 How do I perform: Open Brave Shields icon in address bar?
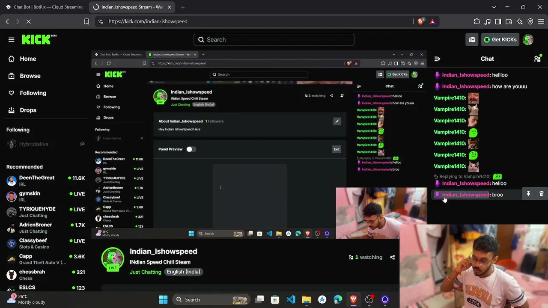point(420,21)
